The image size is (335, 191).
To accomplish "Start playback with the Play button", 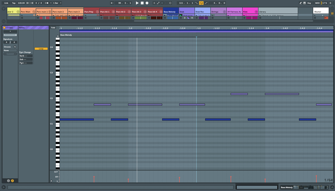I will point(137,3).
